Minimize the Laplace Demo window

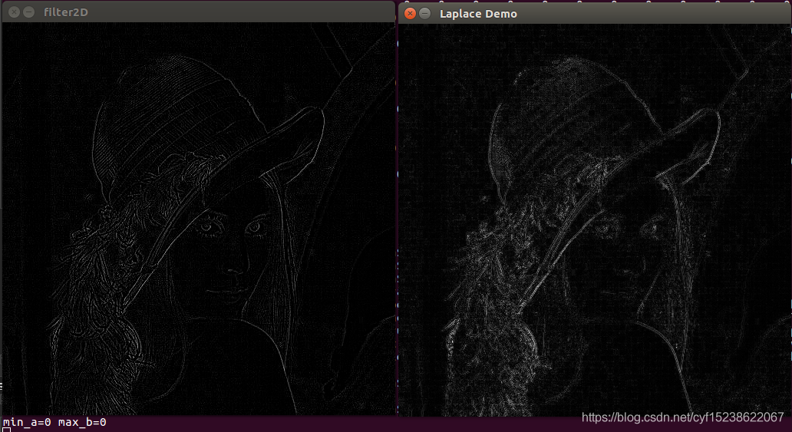pos(425,14)
